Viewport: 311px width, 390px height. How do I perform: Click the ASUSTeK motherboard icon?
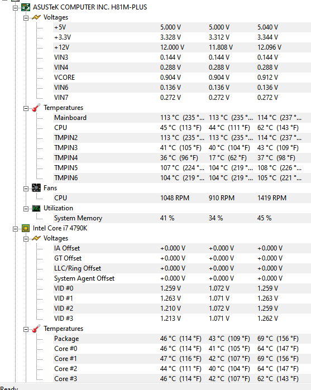(x=26, y=7)
